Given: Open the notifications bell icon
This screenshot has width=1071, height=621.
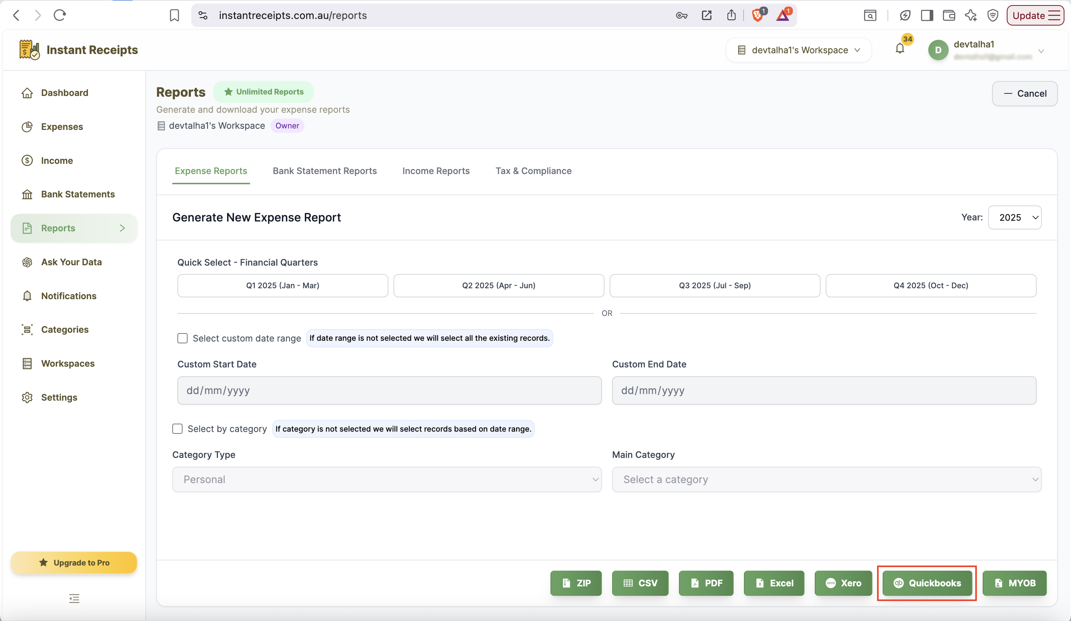Looking at the screenshot, I should (x=900, y=49).
